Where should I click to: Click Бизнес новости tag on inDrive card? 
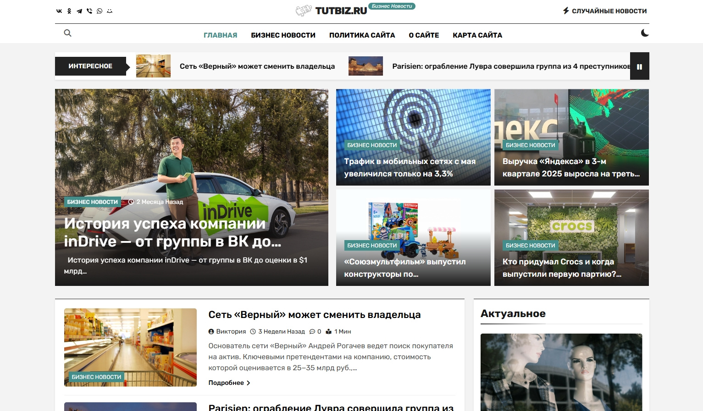click(93, 202)
